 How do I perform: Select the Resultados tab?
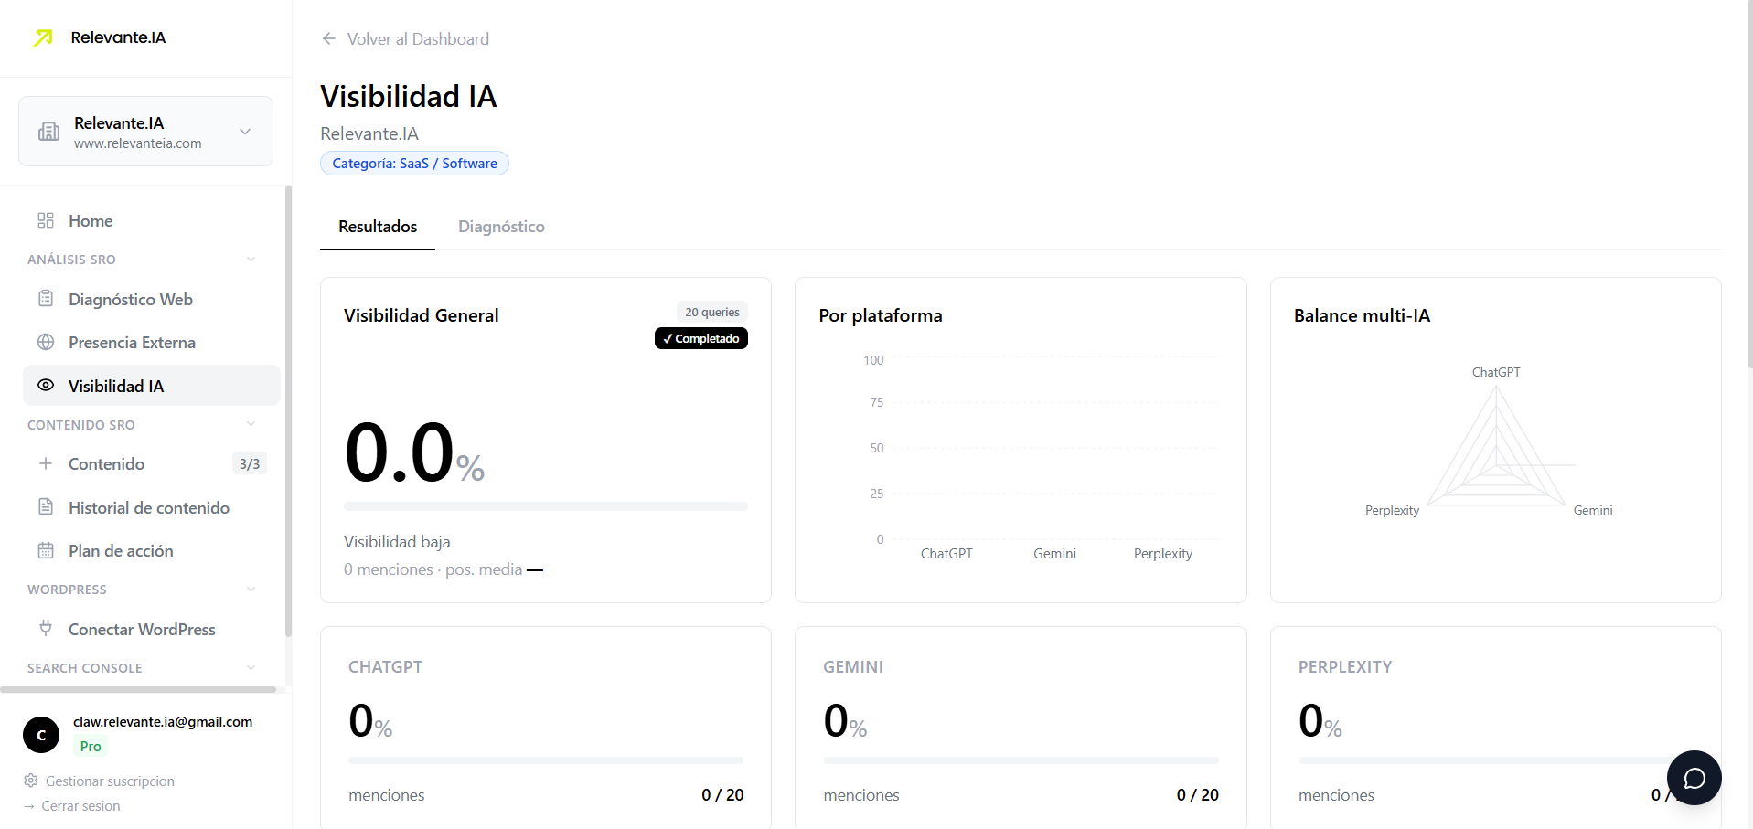tap(378, 227)
